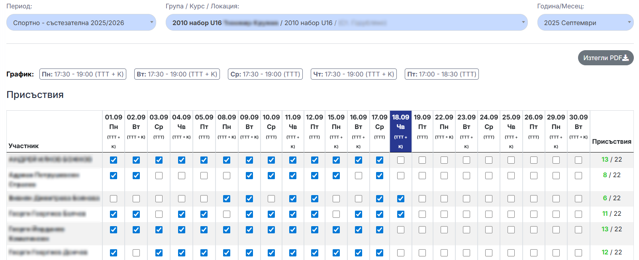Tick the 02.09 checkbox in the 12 / 22 row
This screenshot has height=260, width=639.
(x=136, y=253)
